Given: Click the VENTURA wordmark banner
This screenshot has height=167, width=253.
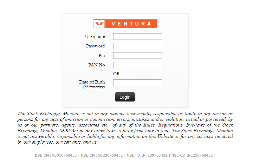Looking at the screenshot, I should (131, 24).
